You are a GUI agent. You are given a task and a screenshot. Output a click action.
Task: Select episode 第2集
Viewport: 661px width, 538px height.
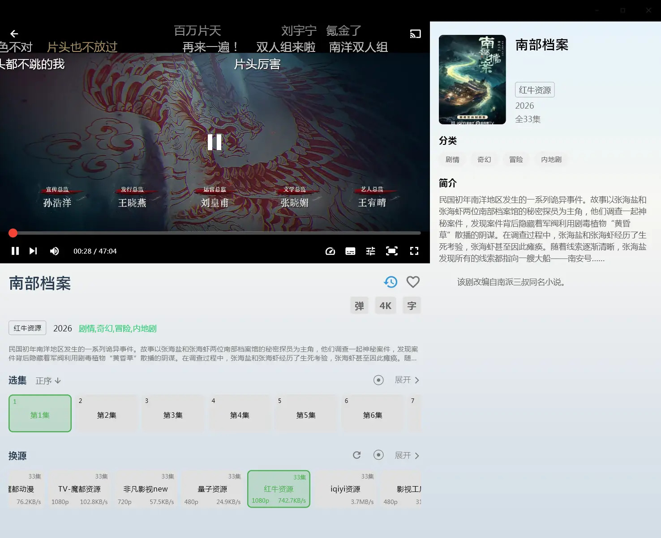coord(107,413)
